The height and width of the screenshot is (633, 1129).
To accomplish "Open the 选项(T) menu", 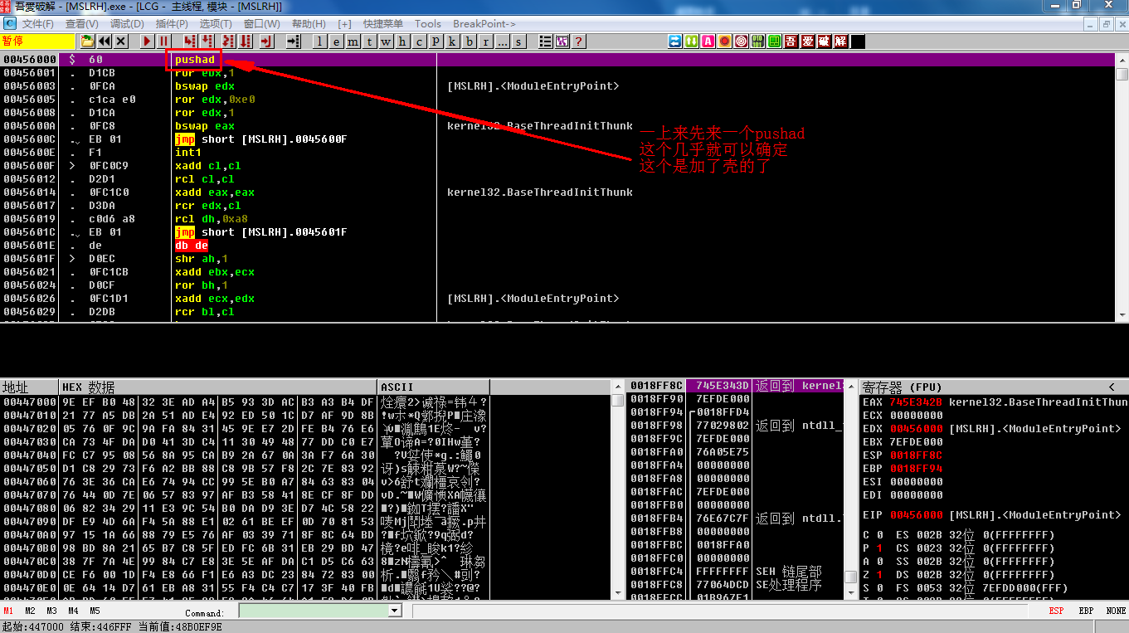I will [x=216, y=24].
